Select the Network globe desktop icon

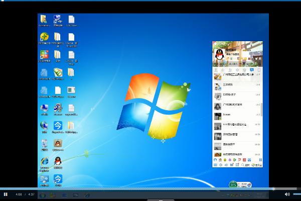tap(44, 127)
